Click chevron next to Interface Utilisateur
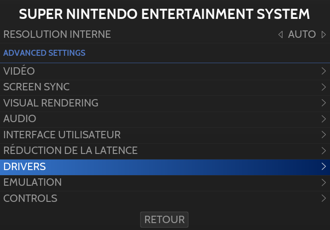The width and height of the screenshot is (330, 230). coord(324,135)
